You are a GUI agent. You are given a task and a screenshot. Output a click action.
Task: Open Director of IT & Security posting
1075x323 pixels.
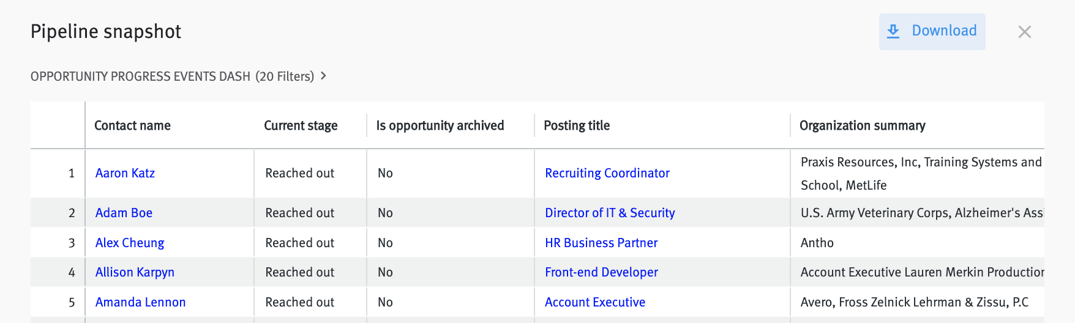click(610, 213)
